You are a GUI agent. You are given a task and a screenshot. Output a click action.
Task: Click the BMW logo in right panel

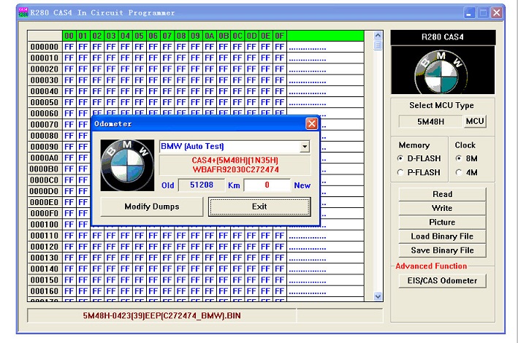coord(442,70)
